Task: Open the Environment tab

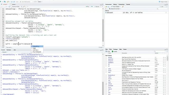Action: click(109, 4)
